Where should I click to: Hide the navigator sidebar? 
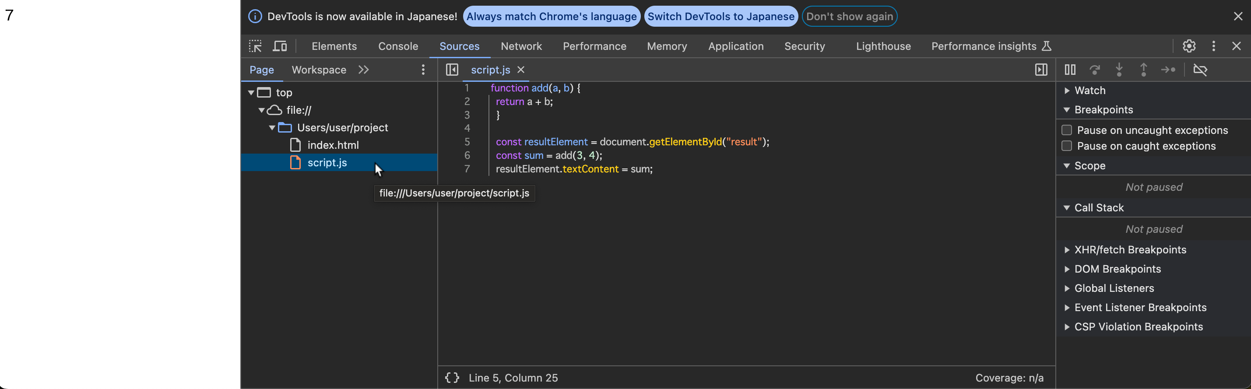[452, 70]
